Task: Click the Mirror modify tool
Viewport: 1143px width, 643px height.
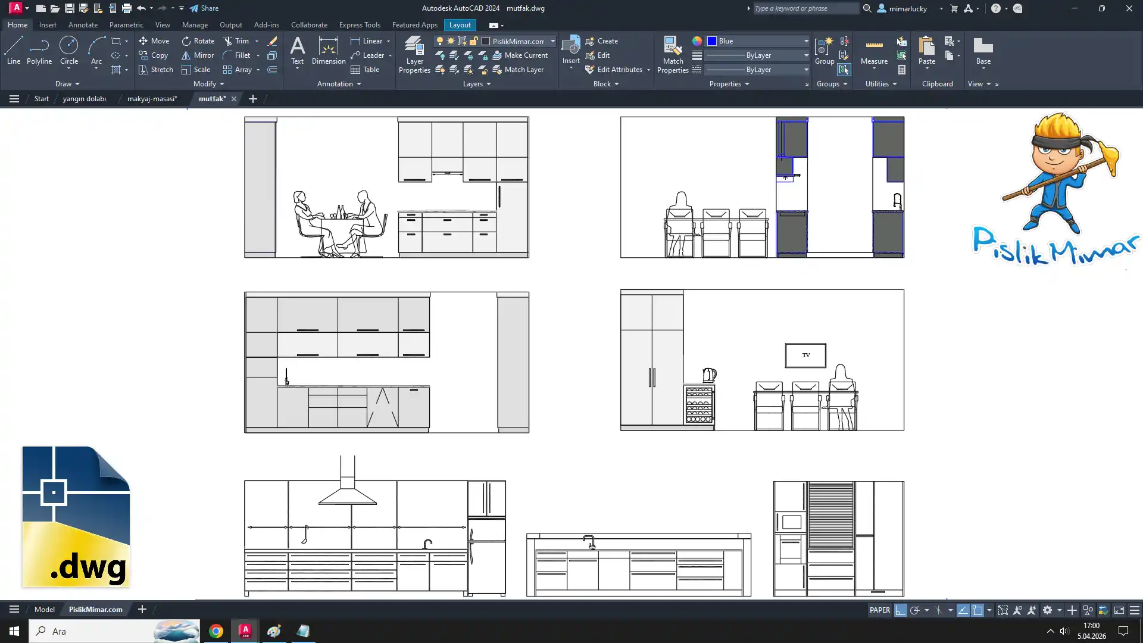Action: coord(197,55)
